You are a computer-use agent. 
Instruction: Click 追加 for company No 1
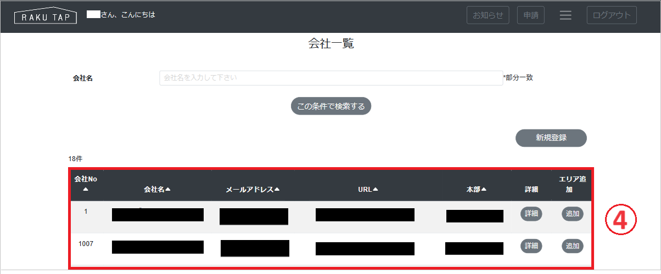coord(573,214)
